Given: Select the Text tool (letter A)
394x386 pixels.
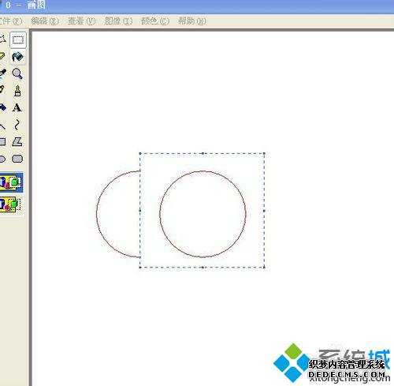Looking at the screenshot, I should click(x=17, y=107).
